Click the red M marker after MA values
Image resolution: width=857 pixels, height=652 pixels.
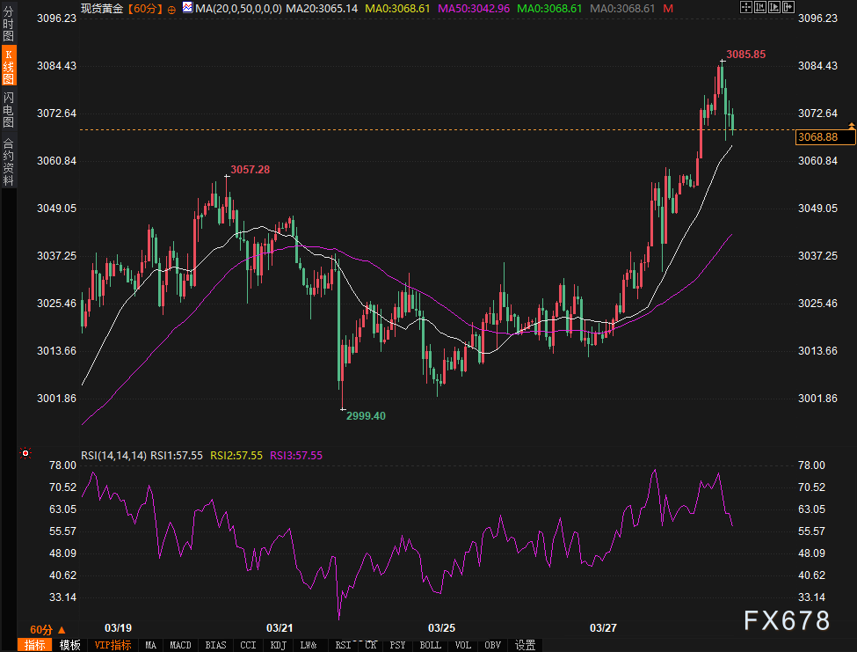click(668, 7)
